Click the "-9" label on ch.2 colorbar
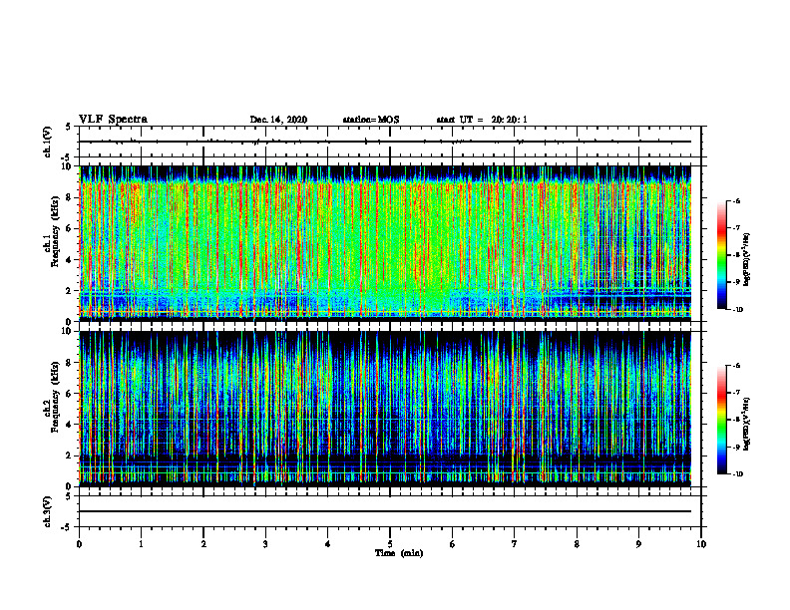Viewport: 790px width, 610px height. coord(736,447)
